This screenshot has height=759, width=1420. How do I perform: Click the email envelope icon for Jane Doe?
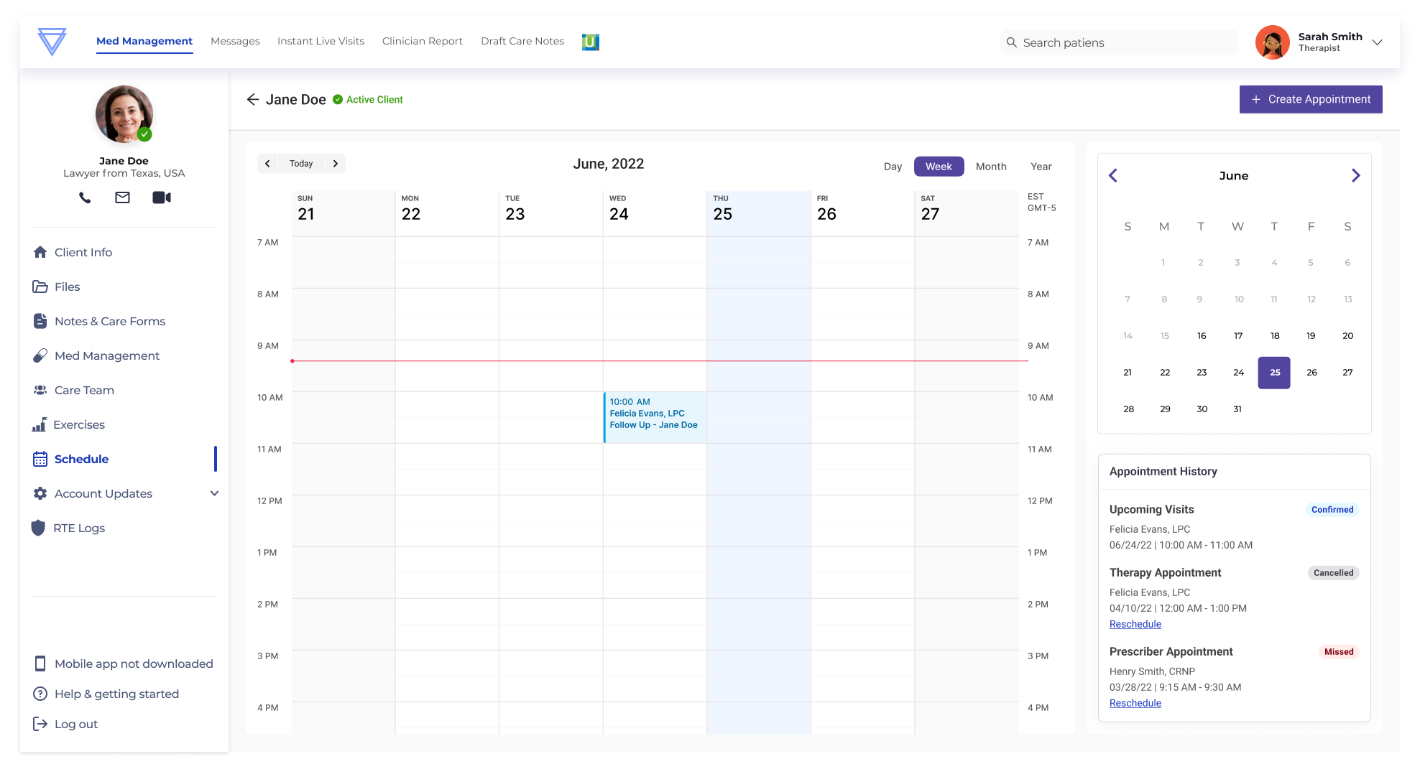pos(123,197)
